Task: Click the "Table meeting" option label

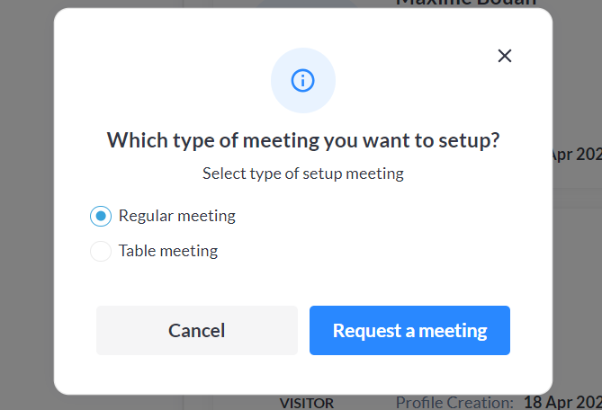Action: pyautogui.click(x=168, y=251)
